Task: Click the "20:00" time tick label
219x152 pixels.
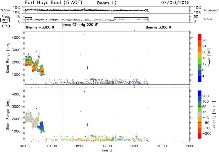Action: click(x=162, y=146)
